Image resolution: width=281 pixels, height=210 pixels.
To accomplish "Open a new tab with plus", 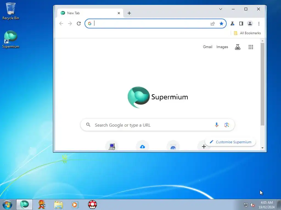I will (129, 13).
